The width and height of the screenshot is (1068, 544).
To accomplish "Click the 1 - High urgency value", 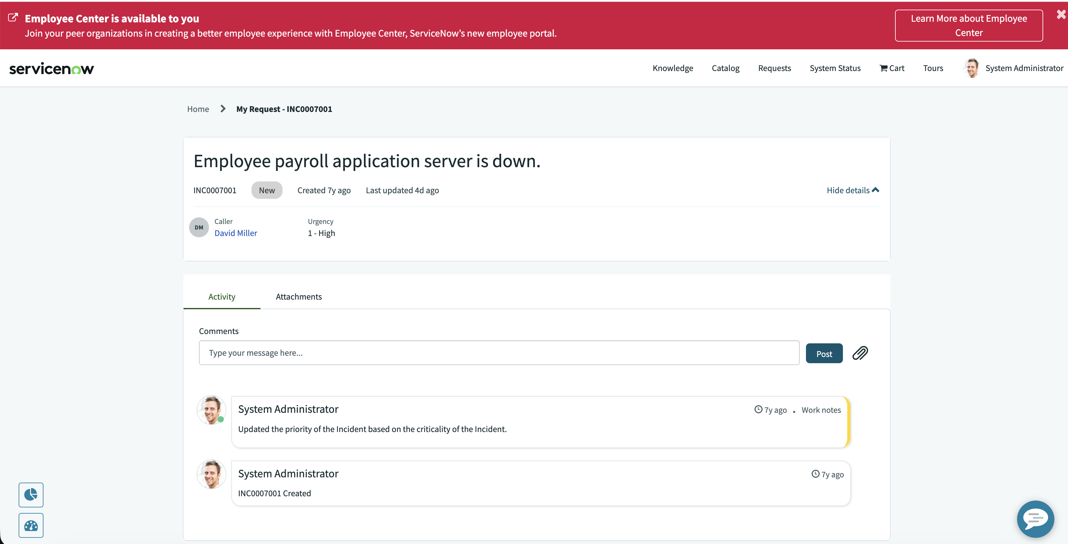I will 321,233.
